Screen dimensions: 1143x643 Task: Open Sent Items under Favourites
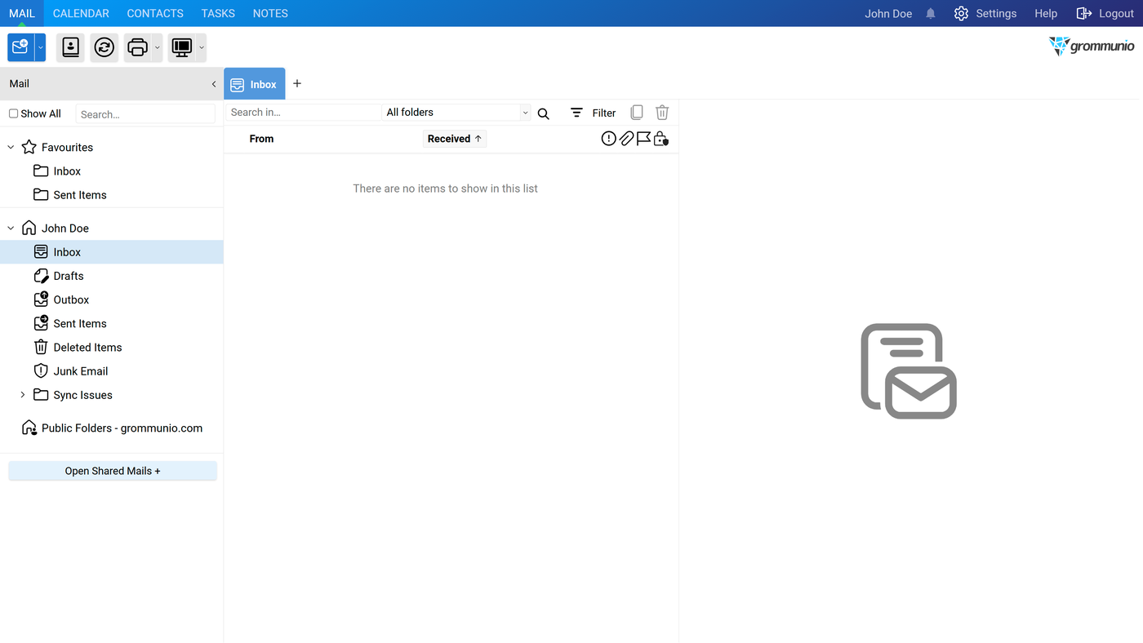pyautogui.click(x=80, y=195)
